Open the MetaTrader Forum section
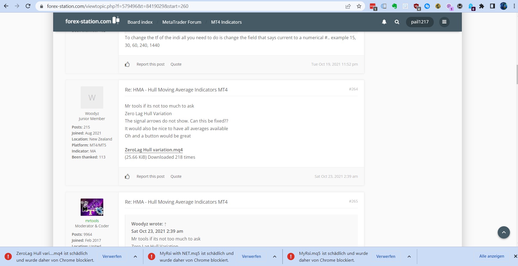 (x=182, y=22)
